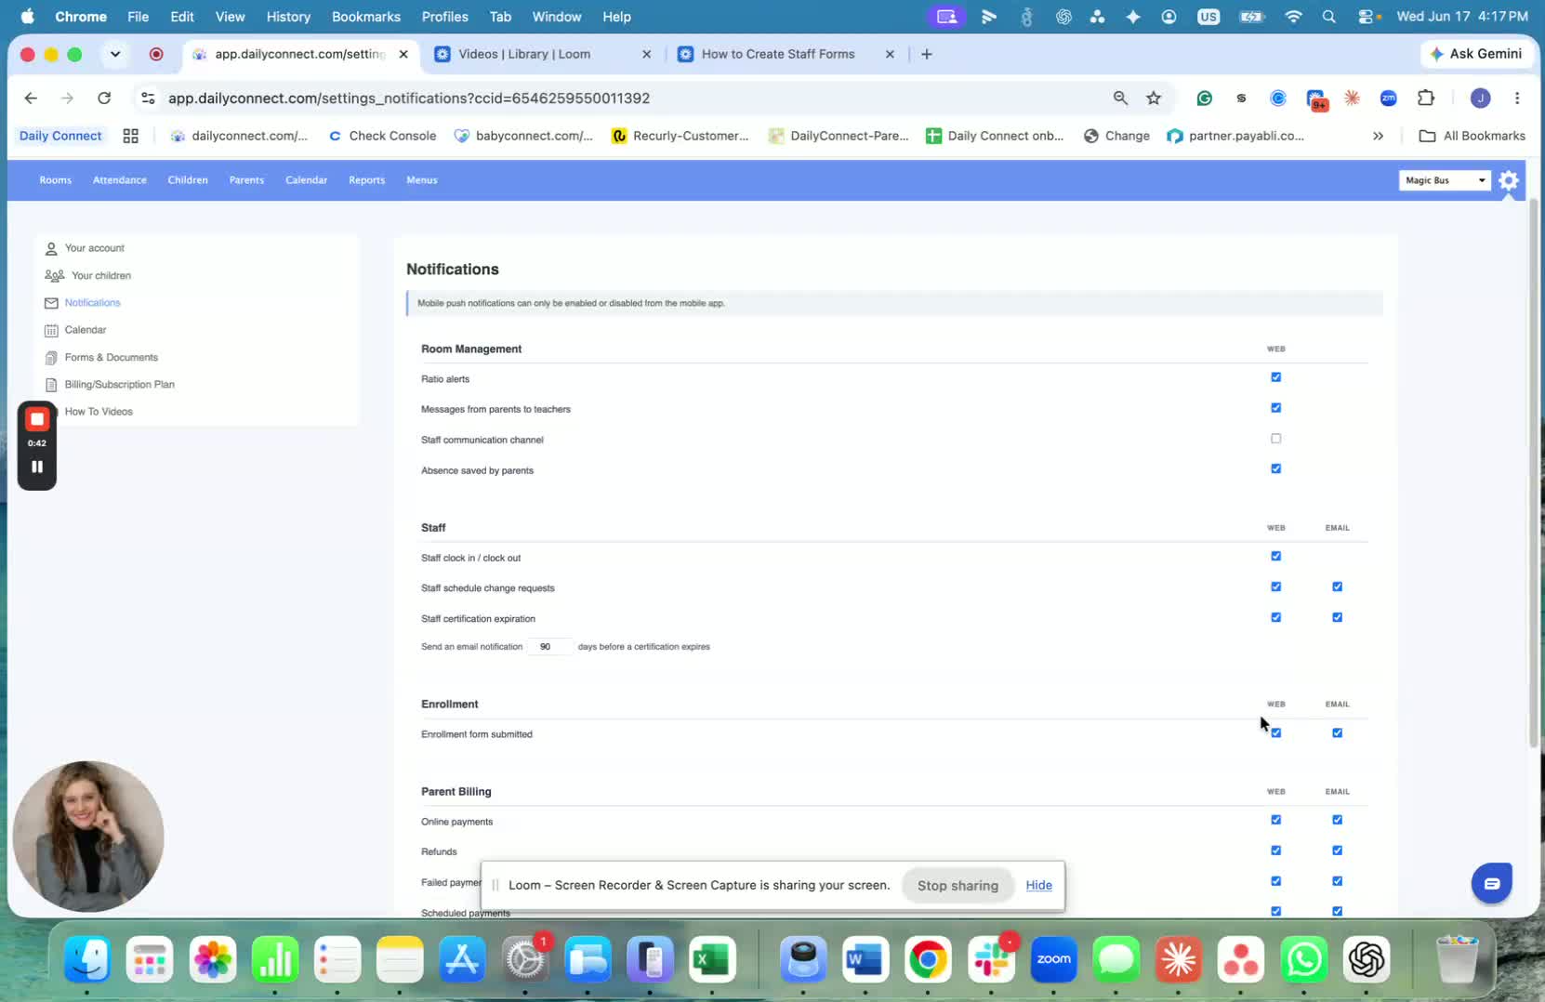The height and width of the screenshot is (1002, 1545).
Task: Open a new browser tab
Action: (926, 54)
